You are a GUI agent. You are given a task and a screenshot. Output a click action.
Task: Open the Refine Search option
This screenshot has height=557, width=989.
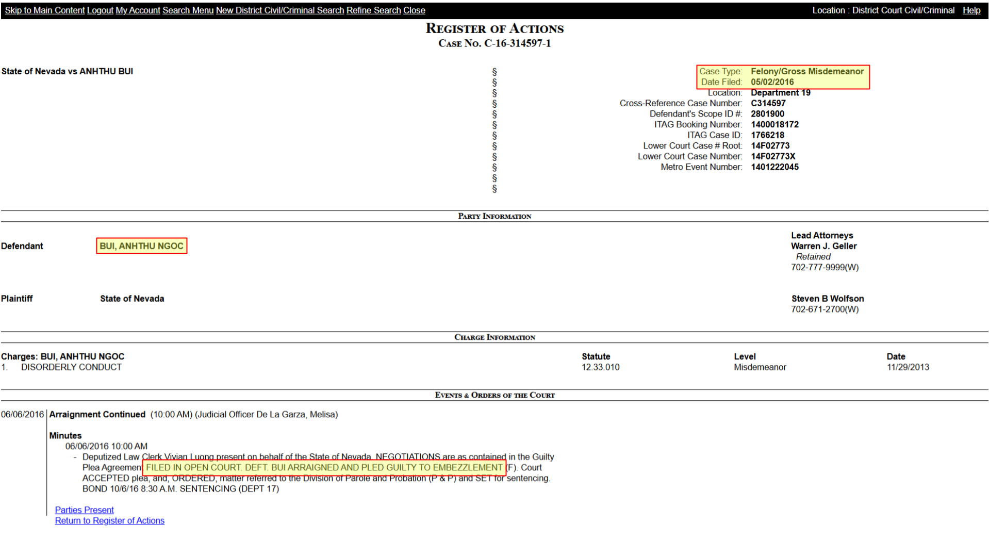point(373,10)
